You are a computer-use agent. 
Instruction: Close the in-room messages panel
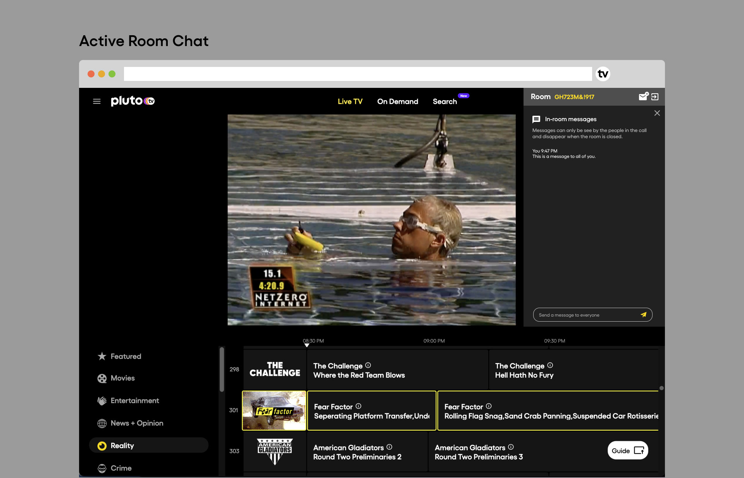point(657,113)
